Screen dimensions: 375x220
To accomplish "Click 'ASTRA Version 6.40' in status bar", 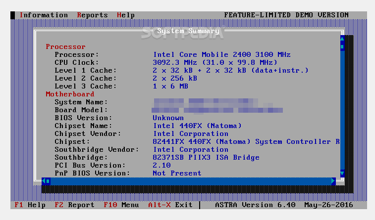I will click(255, 205).
